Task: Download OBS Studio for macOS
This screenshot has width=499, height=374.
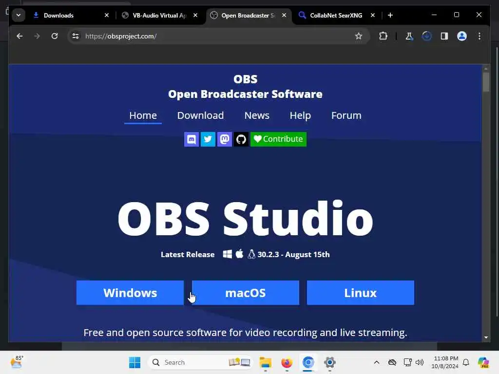Action: (x=246, y=293)
